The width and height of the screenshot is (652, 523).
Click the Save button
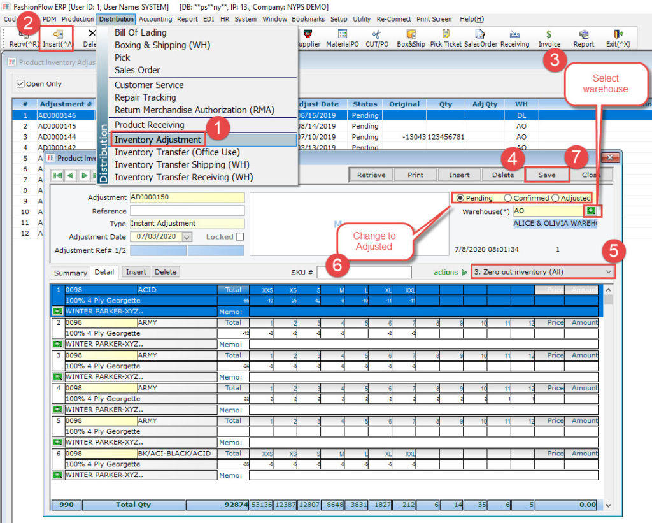coord(546,175)
